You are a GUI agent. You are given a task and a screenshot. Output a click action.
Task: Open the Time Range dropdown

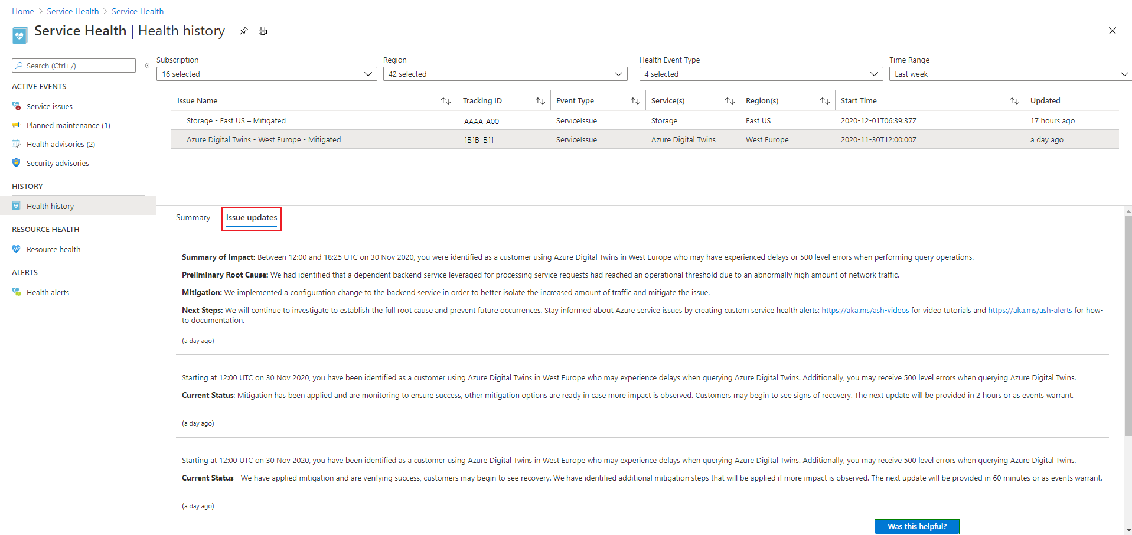pos(1010,74)
